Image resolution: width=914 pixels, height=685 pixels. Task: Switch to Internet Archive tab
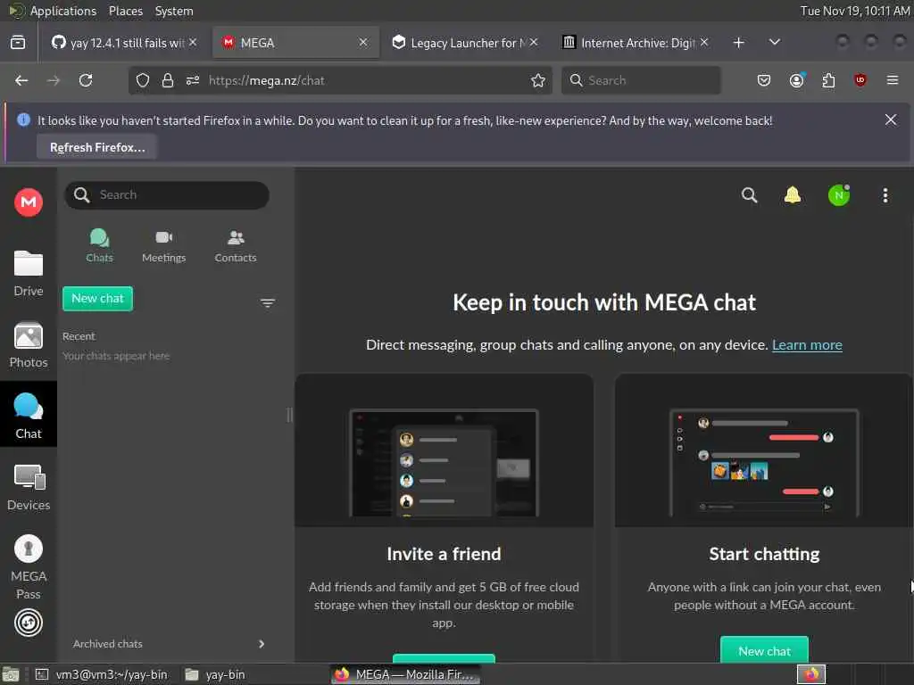636,43
